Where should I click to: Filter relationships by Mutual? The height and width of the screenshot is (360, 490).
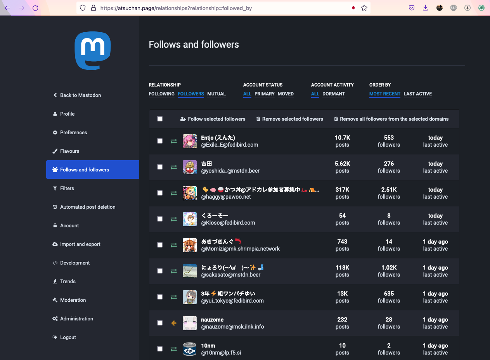click(216, 94)
